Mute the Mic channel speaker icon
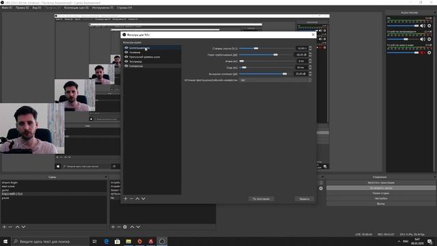The width and height of the screenshot is (437, 246). (423, 26)
